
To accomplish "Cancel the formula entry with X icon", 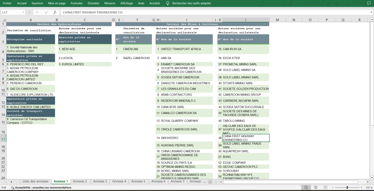I will point(37,12).
